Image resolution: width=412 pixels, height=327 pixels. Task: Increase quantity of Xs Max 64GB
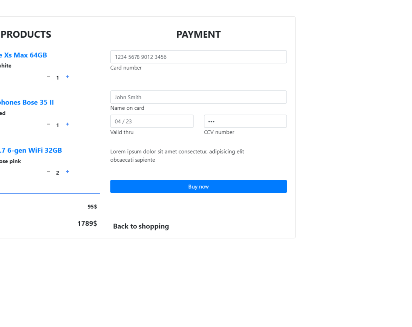67,77
